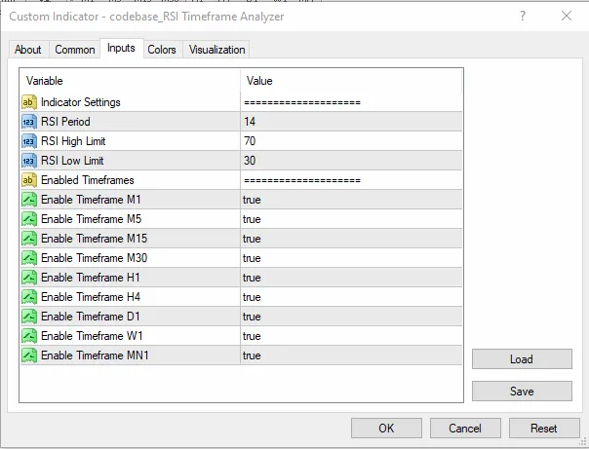Click the boolean icon for Enable Timeframe M15
589x449 pixels.
pyautogui.click(x=29, y=239)
